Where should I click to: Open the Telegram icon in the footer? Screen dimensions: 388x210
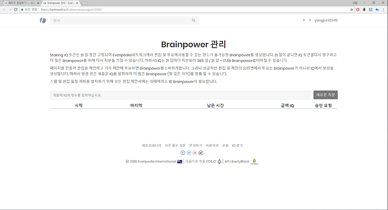[201, 152]
